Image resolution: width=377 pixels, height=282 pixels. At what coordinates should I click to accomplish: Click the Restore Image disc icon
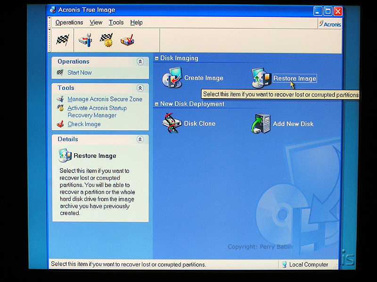click(262, 78)
